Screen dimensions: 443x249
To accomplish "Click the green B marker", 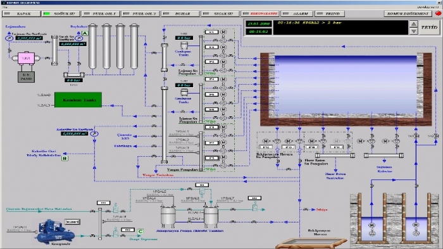I will pyautogui.click(x=65, y=159).
